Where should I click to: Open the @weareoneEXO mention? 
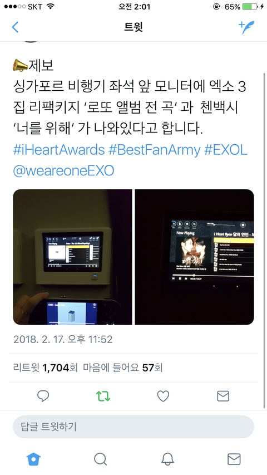pos(63,171)
